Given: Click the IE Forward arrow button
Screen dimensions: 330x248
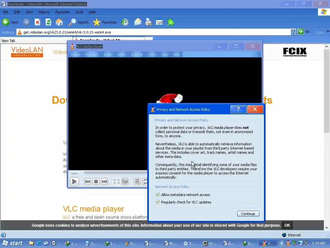Looking at the screenshot, I should [x=26, y=22].
